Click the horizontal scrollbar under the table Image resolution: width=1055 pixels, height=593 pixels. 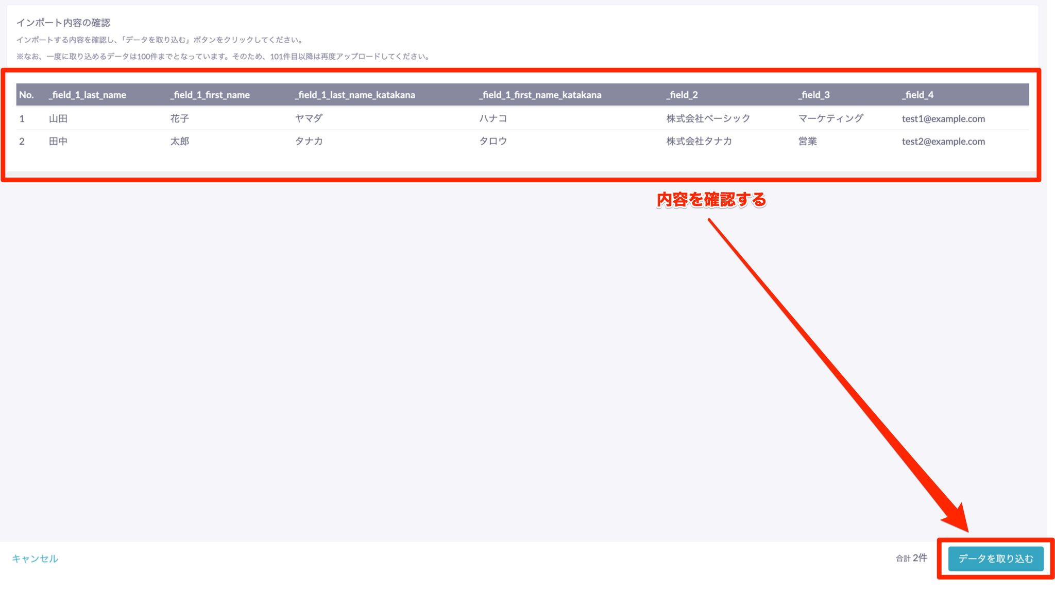point(520,174)
